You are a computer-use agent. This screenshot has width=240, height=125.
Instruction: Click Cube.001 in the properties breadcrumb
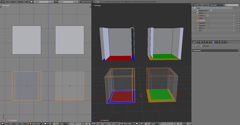tap(206, 46)
